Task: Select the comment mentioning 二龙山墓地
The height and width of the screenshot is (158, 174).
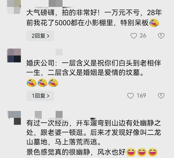Action: [x=94, y=138]
